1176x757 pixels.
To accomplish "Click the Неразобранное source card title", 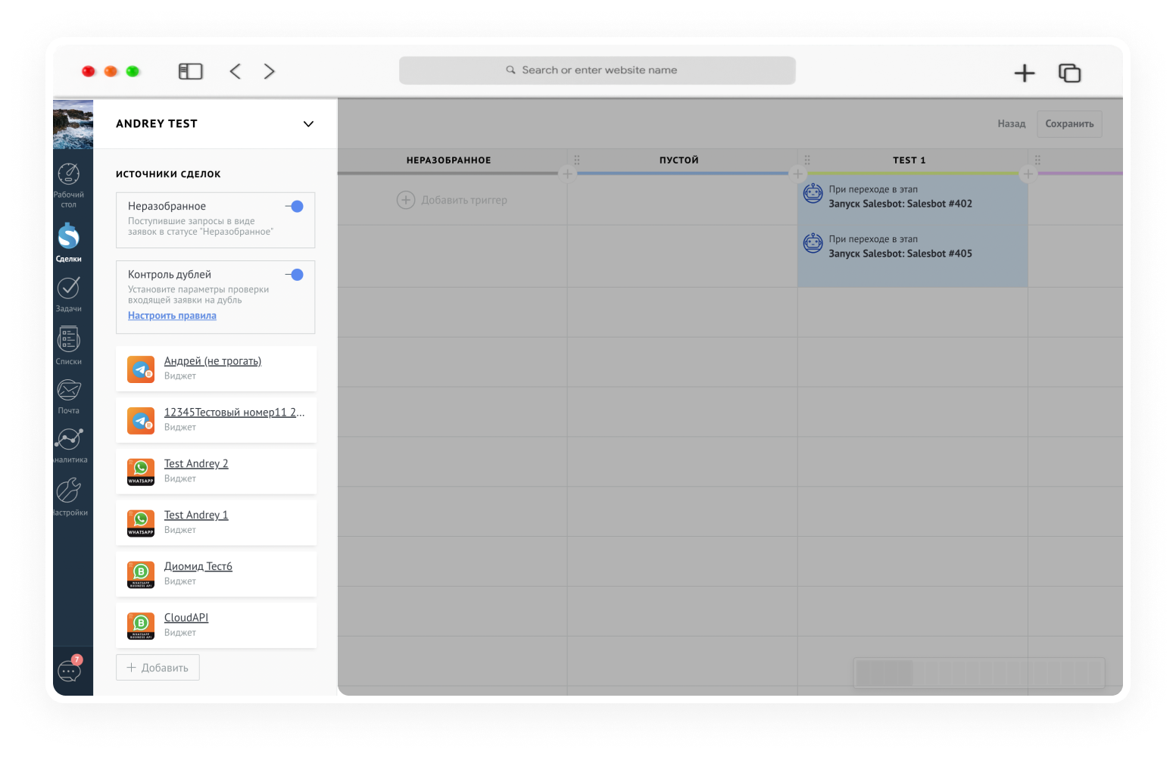I will [x=167, y=206].
